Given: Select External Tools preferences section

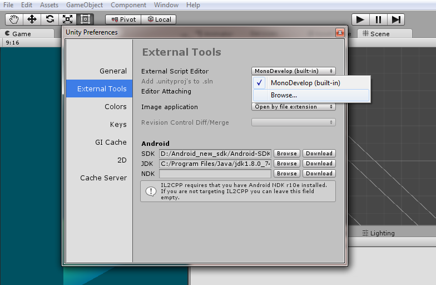Looking at the screenshot, I should (99, 89).
